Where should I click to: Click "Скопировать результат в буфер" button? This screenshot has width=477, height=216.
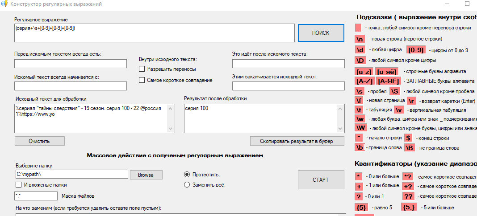297,141
